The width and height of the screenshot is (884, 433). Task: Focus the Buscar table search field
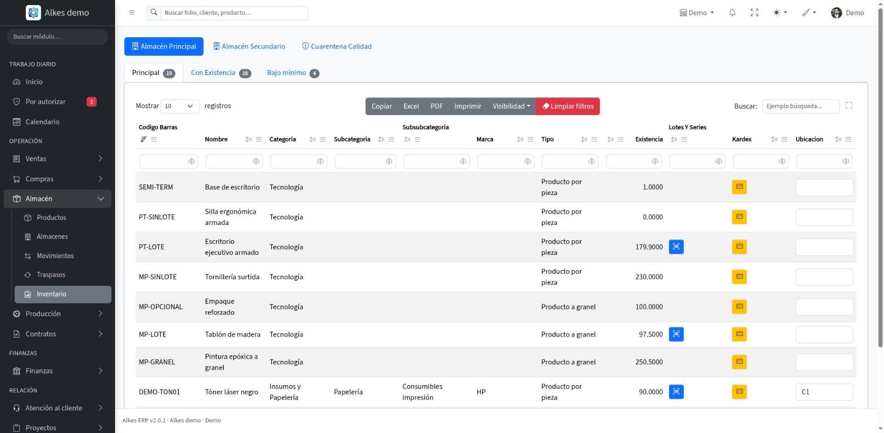[801, 106]
